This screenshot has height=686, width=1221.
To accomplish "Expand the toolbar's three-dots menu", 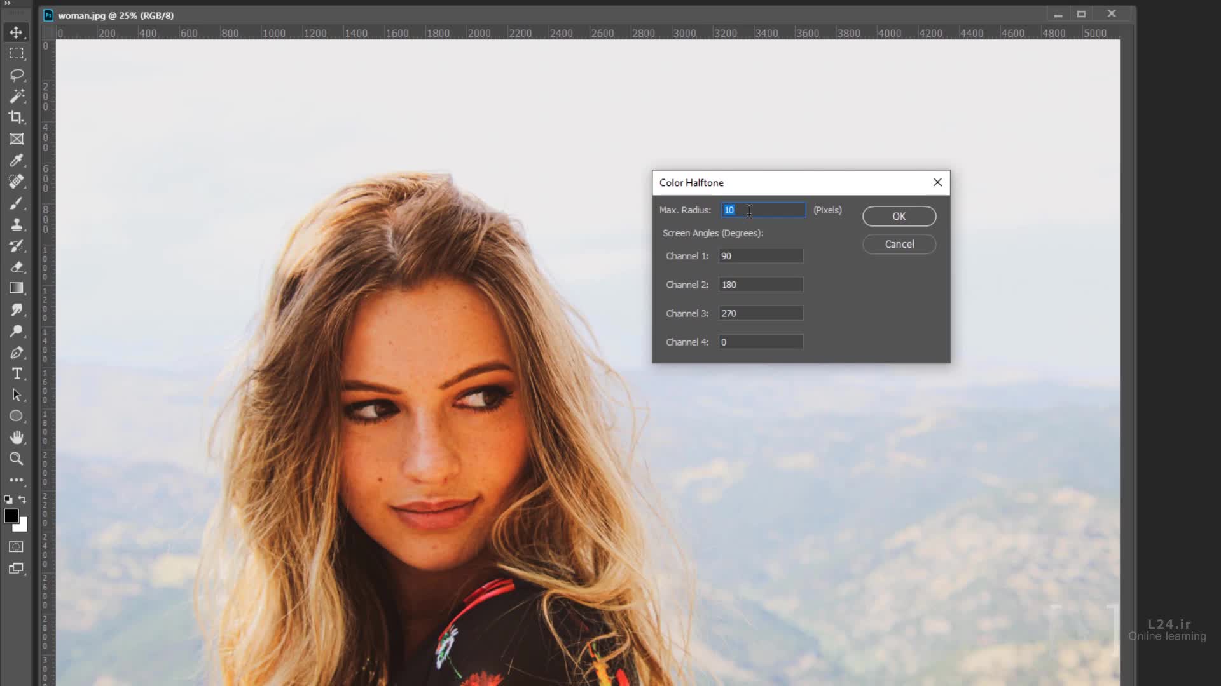I will click(x=17, y=480).
